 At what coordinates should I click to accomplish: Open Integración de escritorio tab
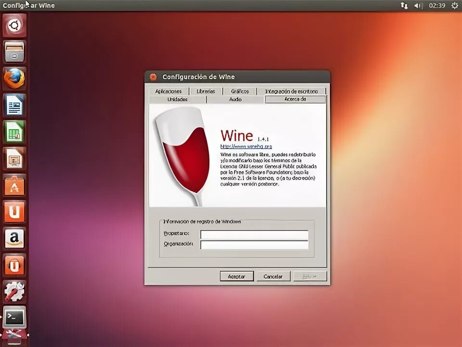[x=292, y=91]
